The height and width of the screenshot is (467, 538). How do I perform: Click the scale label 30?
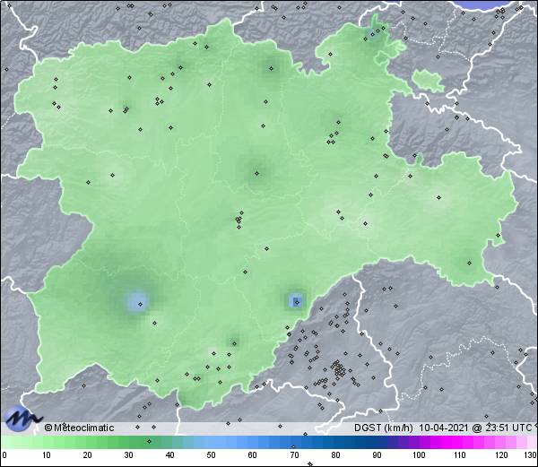tap(128, 455)
